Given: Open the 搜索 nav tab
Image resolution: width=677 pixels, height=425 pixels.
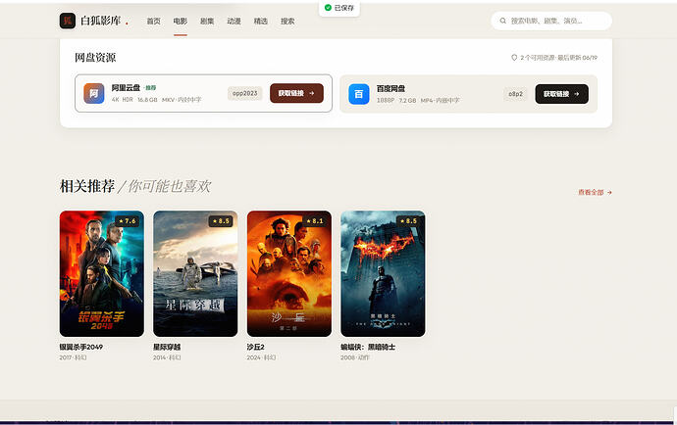Looking at the screenshot, I should (287, 22).
